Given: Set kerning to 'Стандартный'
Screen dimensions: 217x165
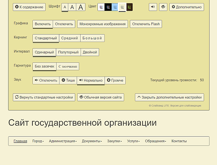Looking at the screenshot, I should tap(46, 38).
